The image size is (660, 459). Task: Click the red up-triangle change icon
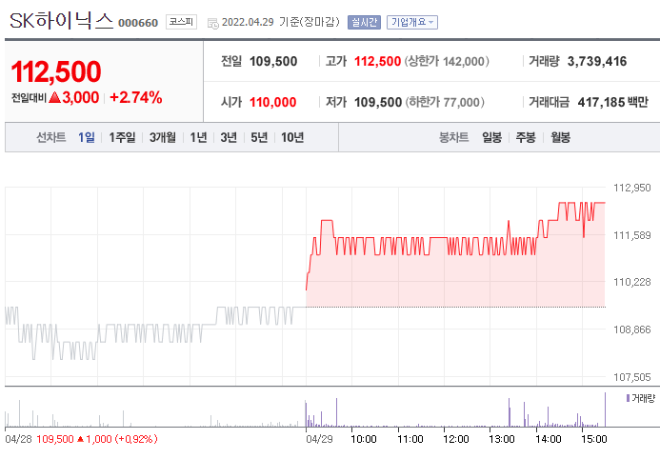coord(54,97)
